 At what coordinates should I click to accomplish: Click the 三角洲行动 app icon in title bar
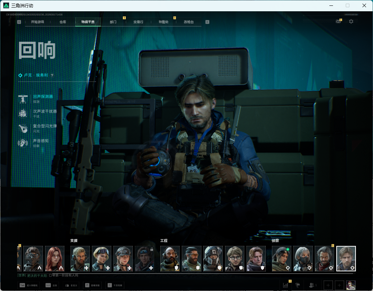[x=6, y=5]
